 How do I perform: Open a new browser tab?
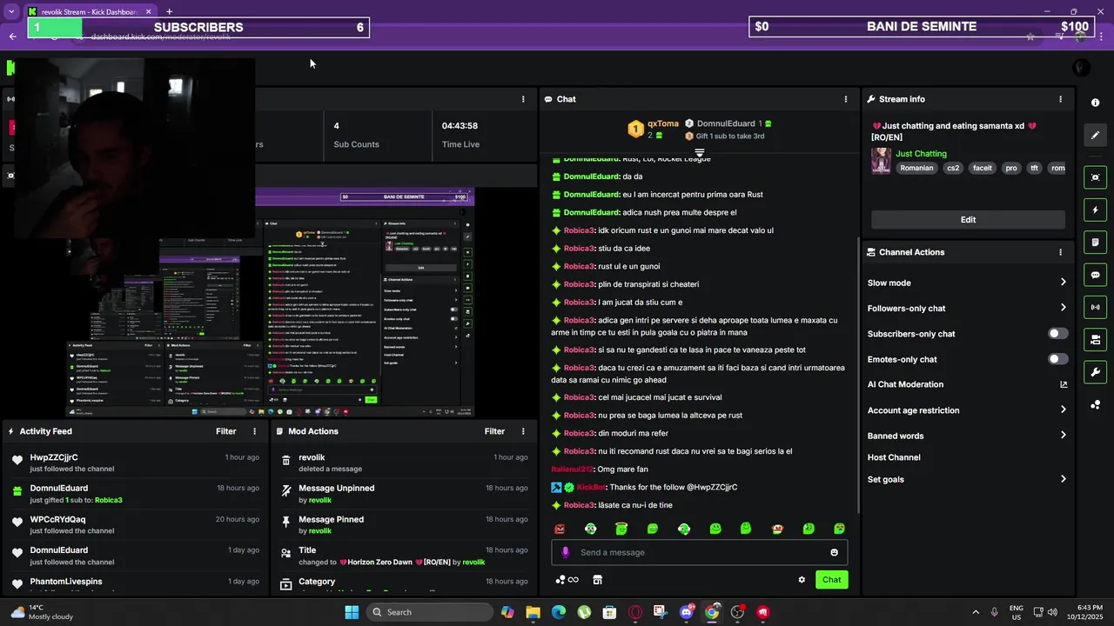click(x=169, y=11)
